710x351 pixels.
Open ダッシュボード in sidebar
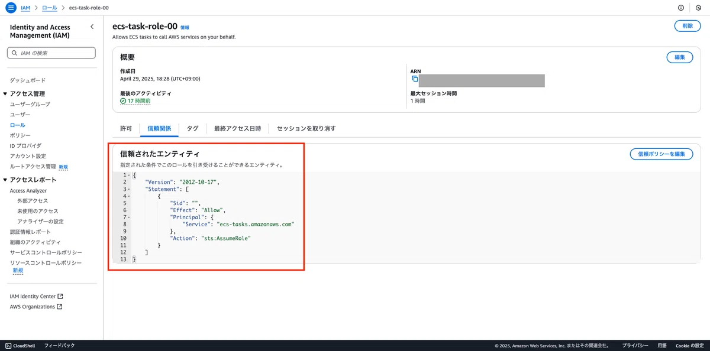pos(28,80)
